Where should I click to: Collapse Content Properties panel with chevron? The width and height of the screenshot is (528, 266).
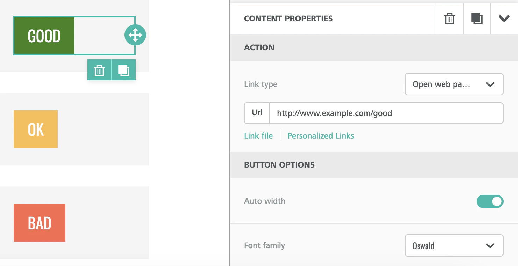(504, 19)
